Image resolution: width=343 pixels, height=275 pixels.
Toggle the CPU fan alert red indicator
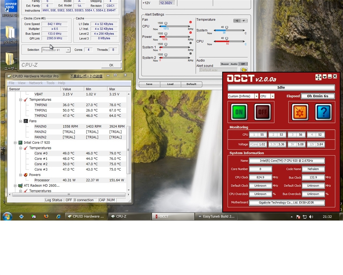coord(191,22)
